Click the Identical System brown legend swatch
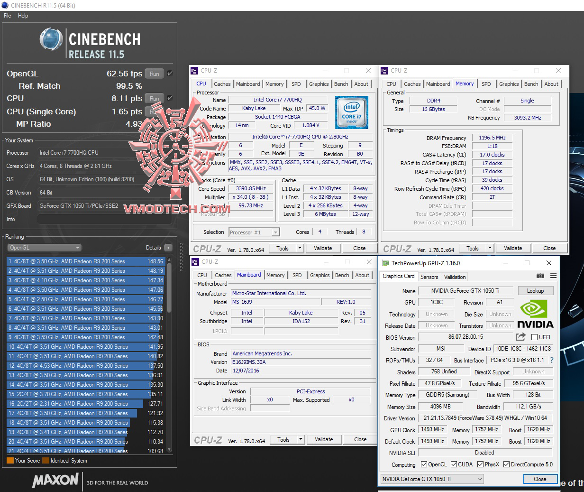This screenshot has width=584, height=492. [46, 460]
